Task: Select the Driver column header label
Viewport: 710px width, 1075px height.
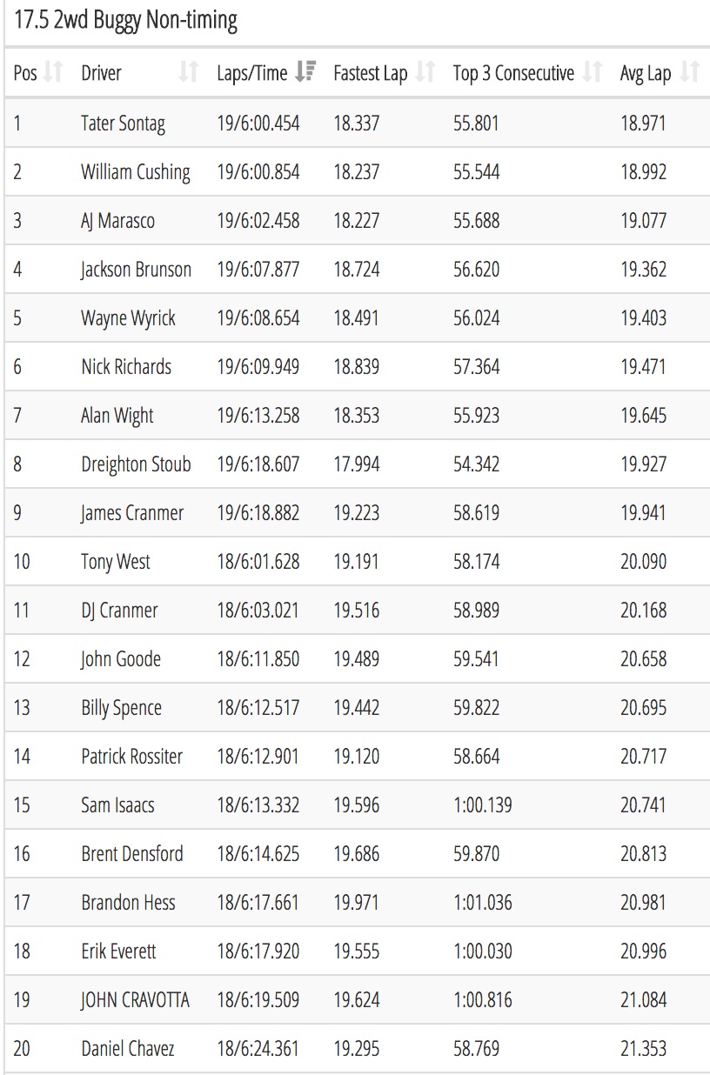Action: tap(101, 74)
